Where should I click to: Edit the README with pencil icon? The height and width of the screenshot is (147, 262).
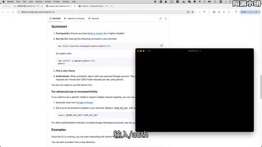[160, 18]
